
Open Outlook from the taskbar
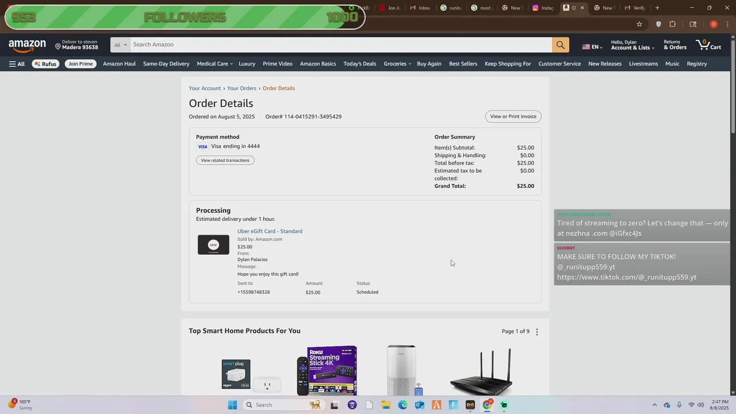(x=420, y=405)
